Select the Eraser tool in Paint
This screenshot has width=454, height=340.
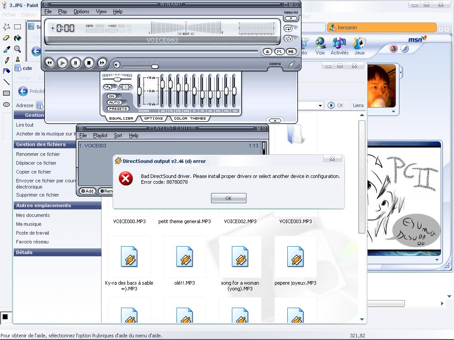point(7,38)
